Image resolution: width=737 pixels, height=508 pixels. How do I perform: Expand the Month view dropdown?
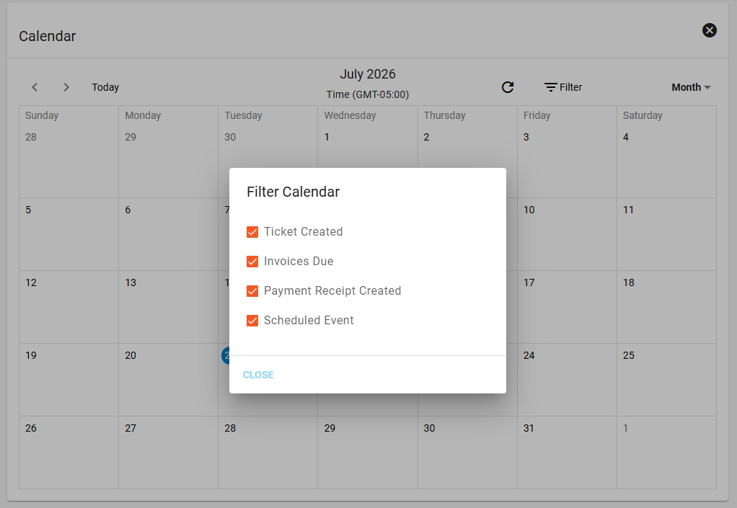point(691,87)
